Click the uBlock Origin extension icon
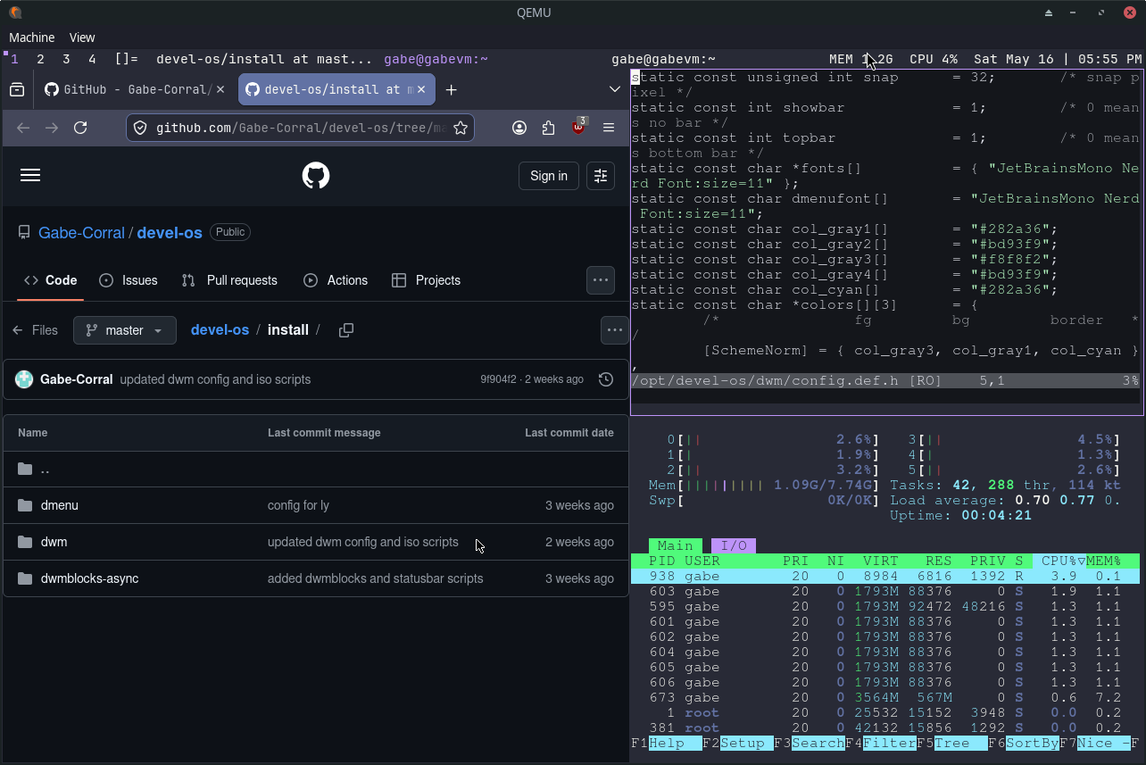Image resolution: width=1146 pixels, height=765 pixels. 578,127
